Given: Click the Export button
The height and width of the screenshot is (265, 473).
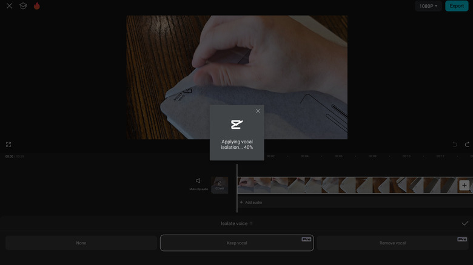Looking at the screenshot, I should tap(457, 6).
